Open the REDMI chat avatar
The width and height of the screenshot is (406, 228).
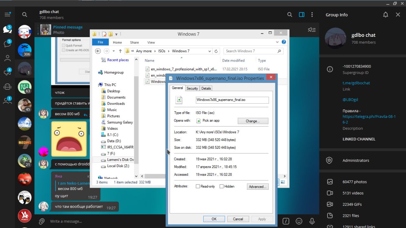click(x=24, y=142)
